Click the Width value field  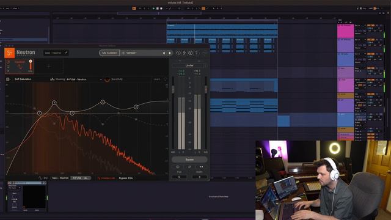click(200, 177)
